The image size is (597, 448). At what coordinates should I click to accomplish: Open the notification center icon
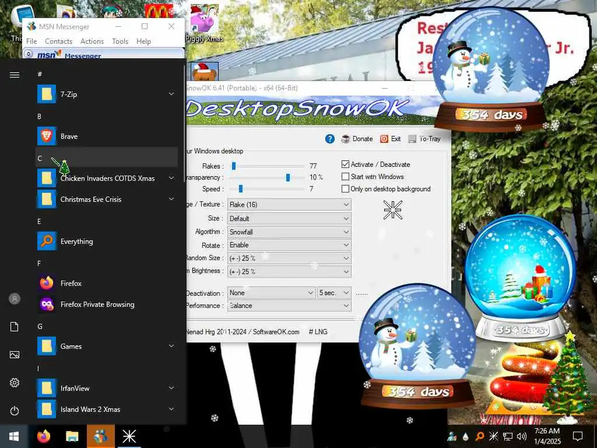578,436
